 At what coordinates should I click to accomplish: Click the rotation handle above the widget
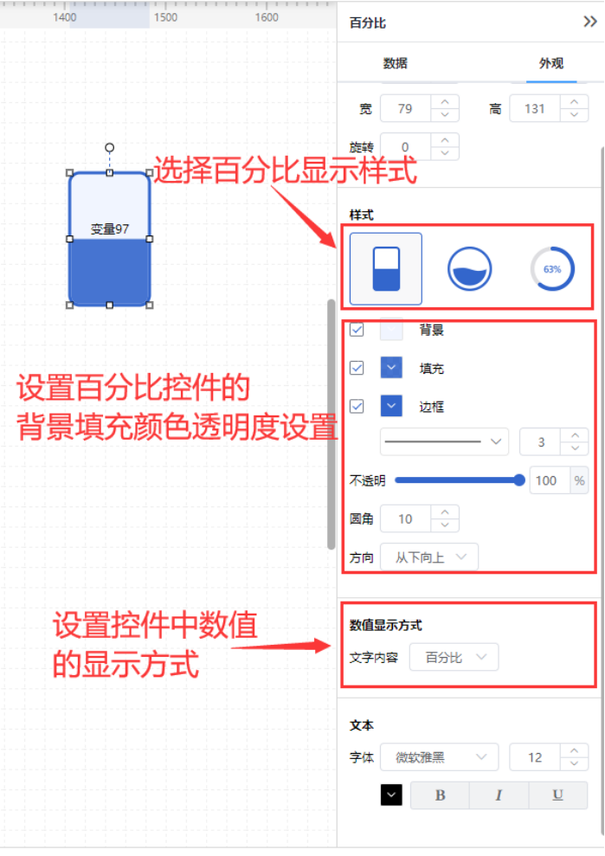[110, 147]
